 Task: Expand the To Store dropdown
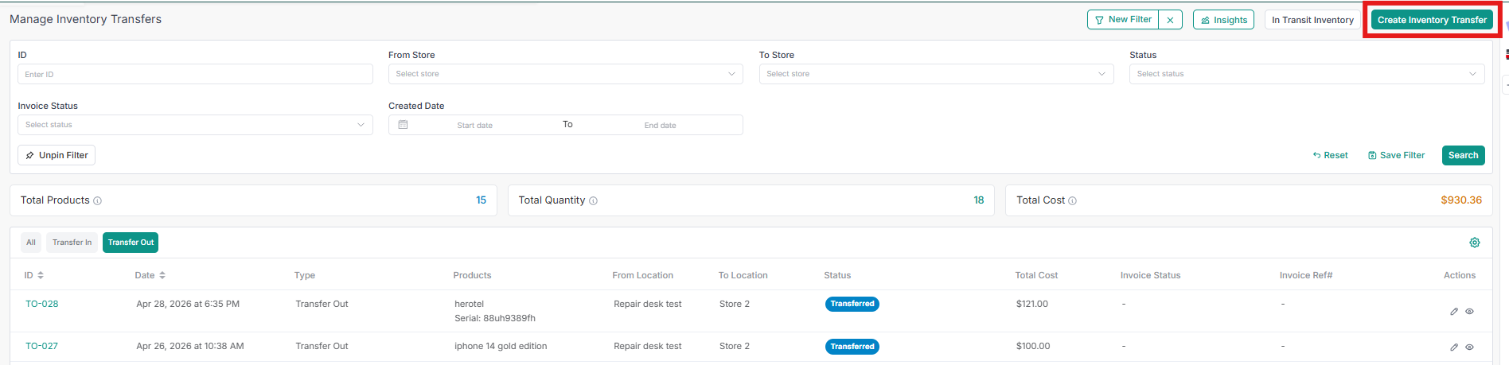[x=936, y=74]
